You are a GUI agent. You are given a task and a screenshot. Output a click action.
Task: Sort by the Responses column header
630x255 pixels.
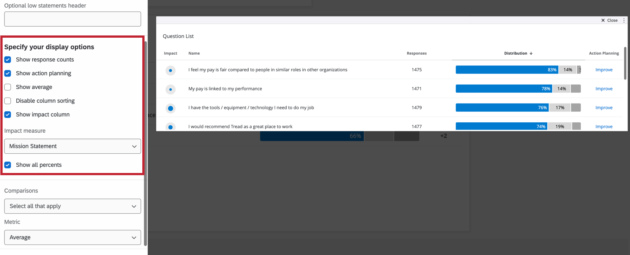[x=417, y=53]
